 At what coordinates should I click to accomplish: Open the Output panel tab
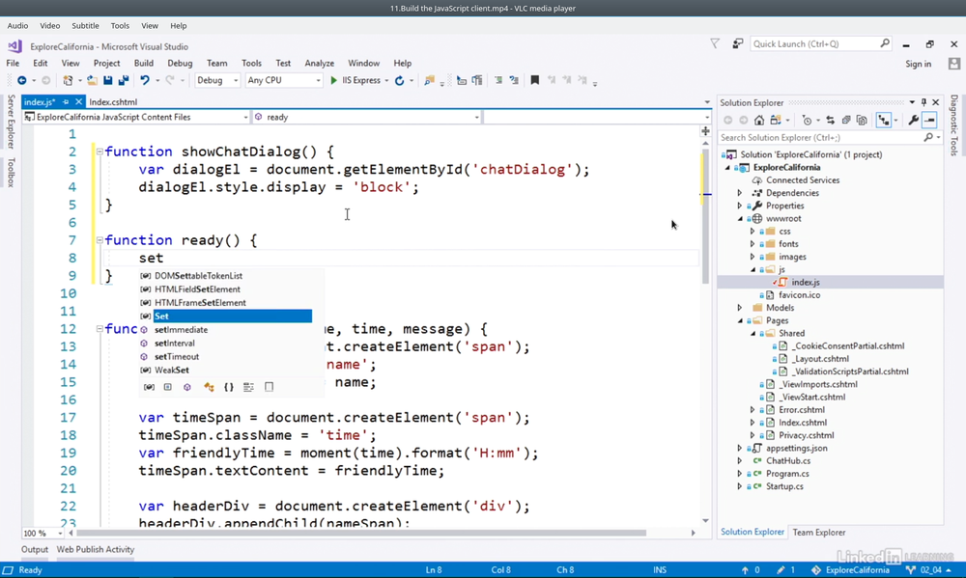[x=35, y=550]
